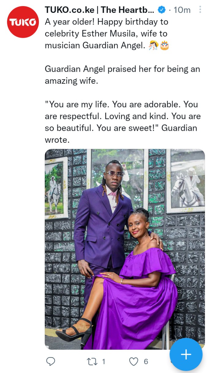Click the 10m tweet timestamp
This screenshot has width=212, height=373.
(x=182, y=10)
